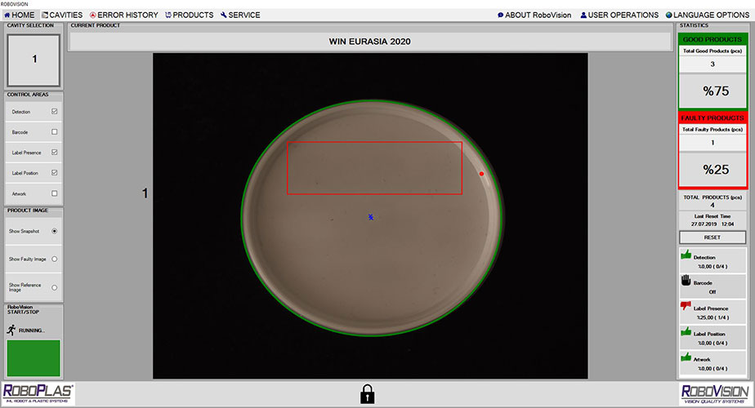Screen dimensions: 755x408
Task: Click the red dot on the plate image
Action: tap(481, 174)
